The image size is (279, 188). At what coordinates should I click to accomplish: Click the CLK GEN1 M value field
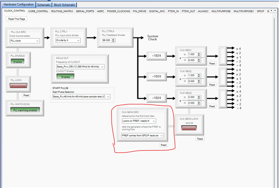(192, 60)
